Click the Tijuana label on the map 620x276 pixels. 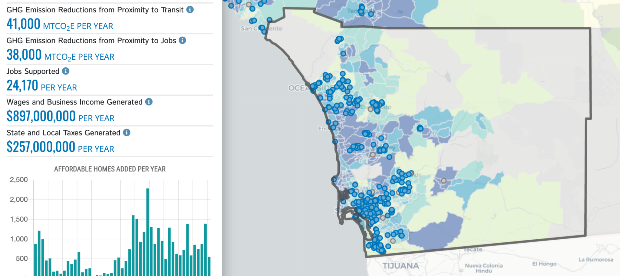click(x=401, y=265)
